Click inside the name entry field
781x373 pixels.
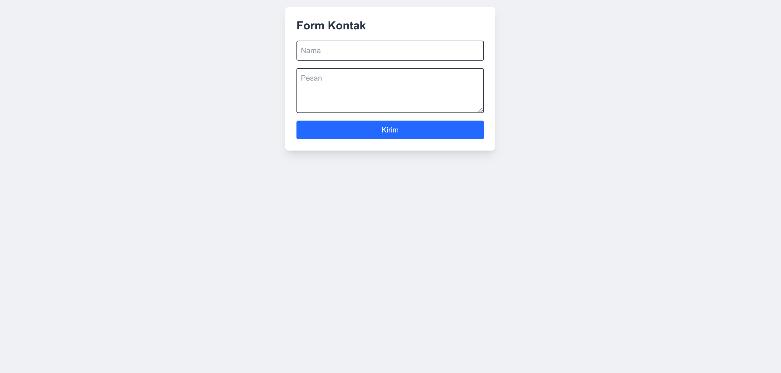tap(390, 50)
